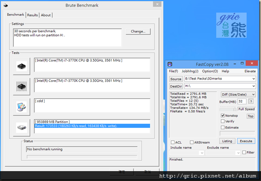The height and width of the screenshot is (181, 261).
Task: Enable the ACL checkbox
Action: (x=172, y=142)
